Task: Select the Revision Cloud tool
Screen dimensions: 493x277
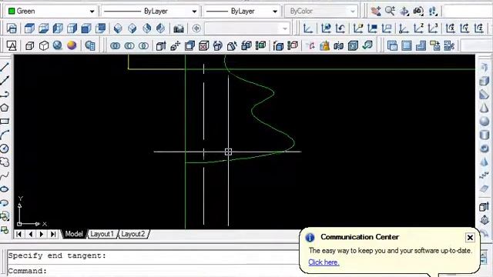Action: point(5,162)
